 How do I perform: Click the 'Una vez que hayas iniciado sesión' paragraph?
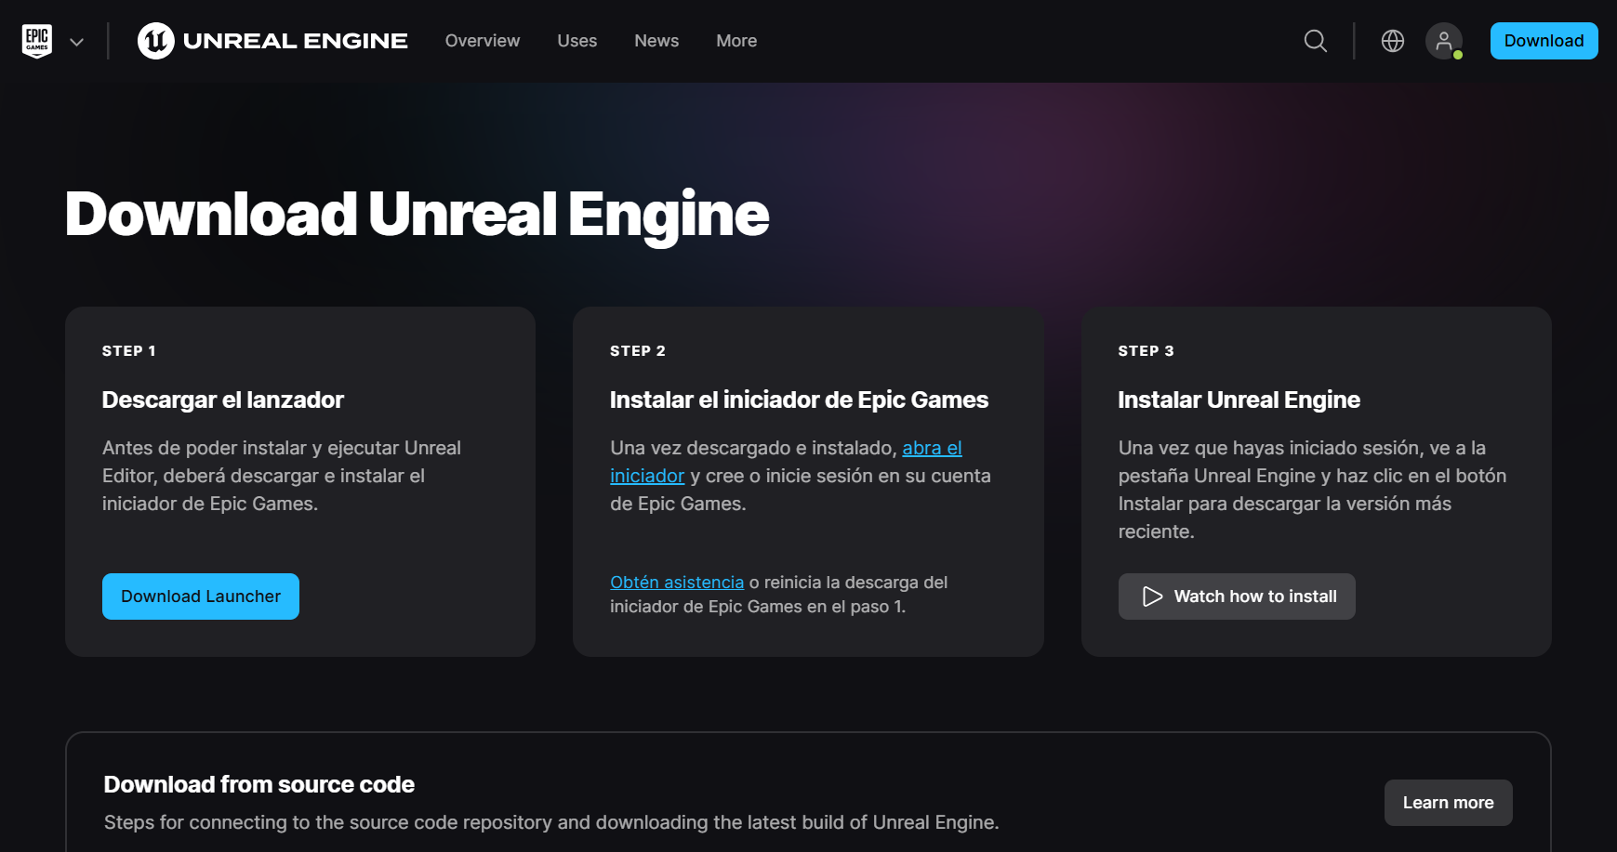point(1312,490)
